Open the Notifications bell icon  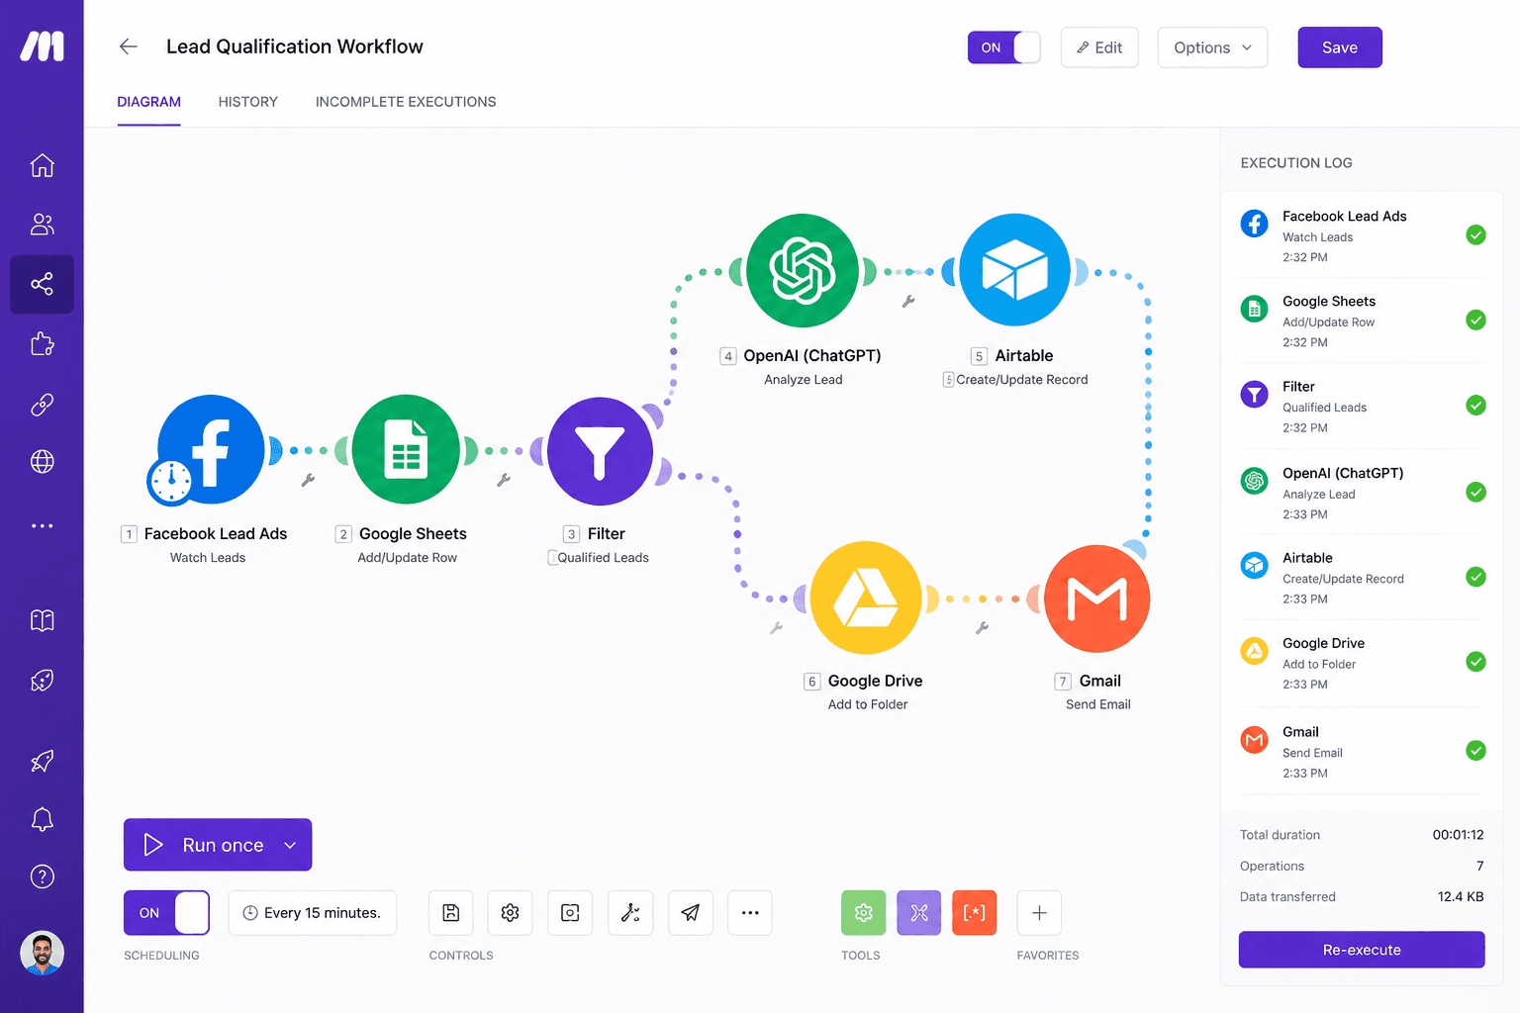tap(42, 819)
